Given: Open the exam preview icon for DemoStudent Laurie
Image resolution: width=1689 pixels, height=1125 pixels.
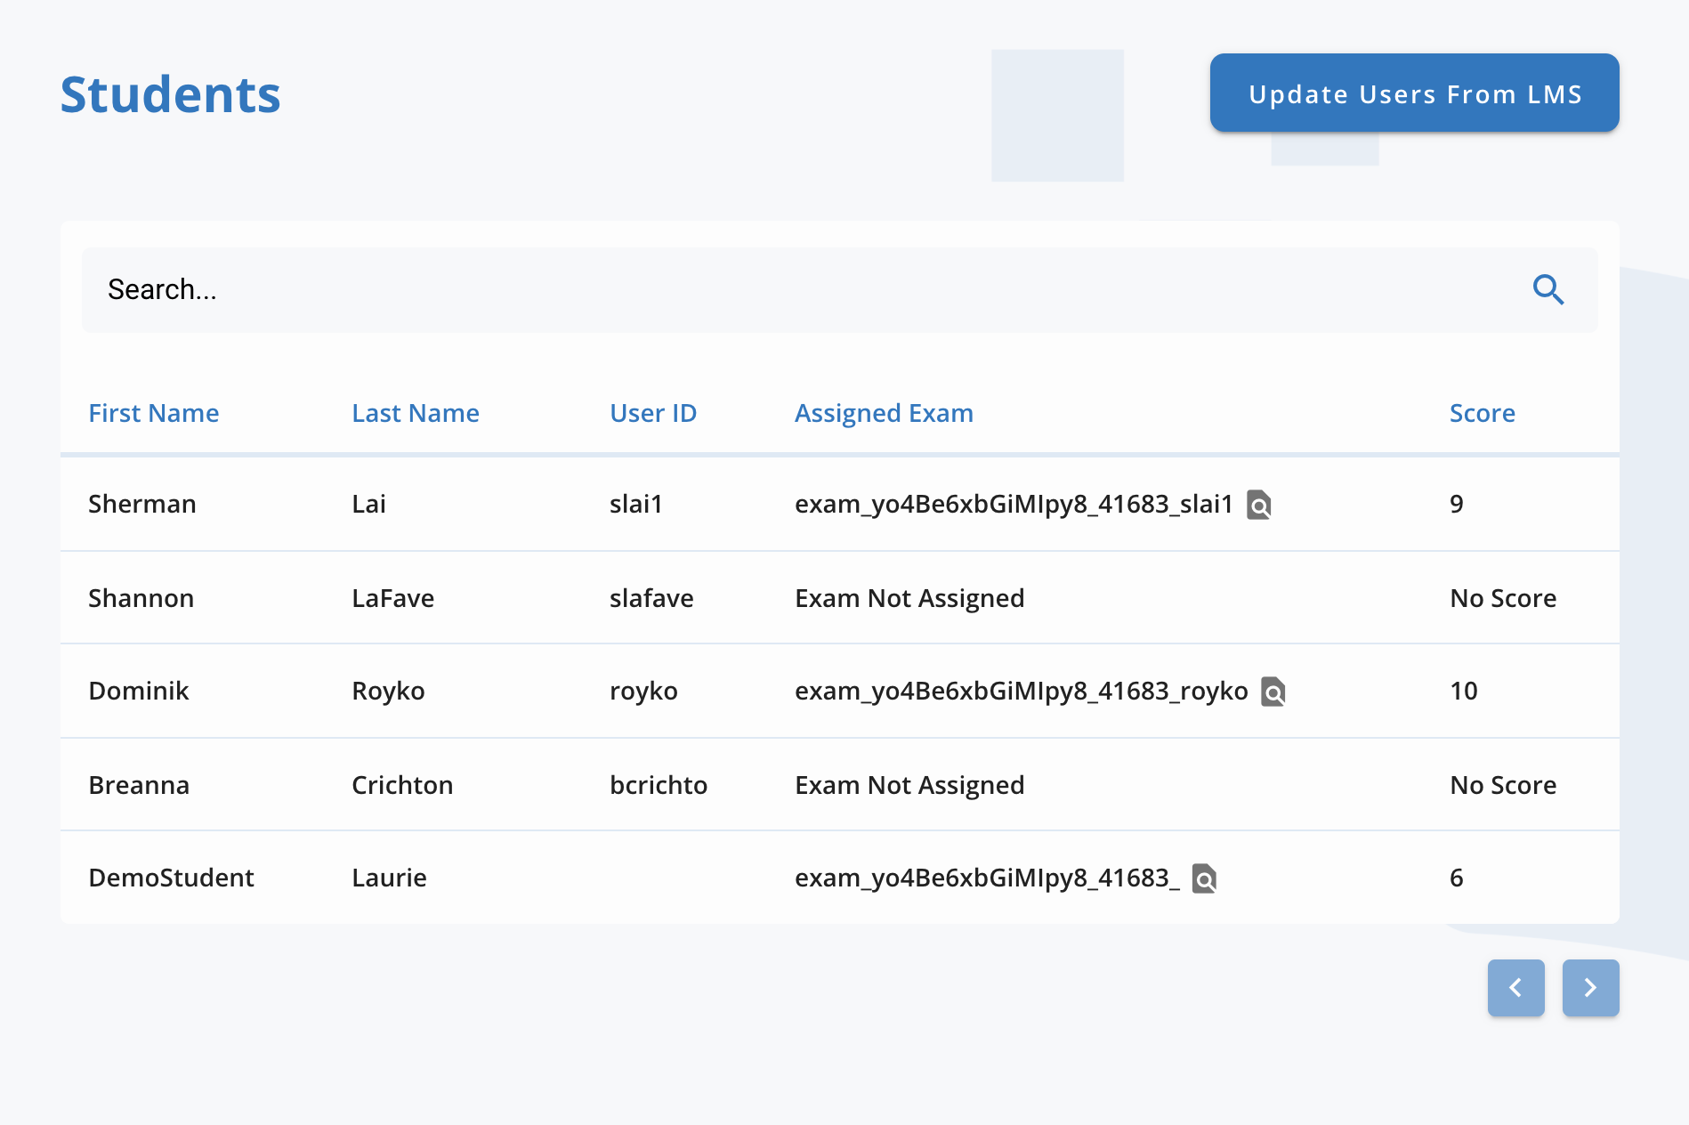Looking at the screenshot, I should [1206, 878].
